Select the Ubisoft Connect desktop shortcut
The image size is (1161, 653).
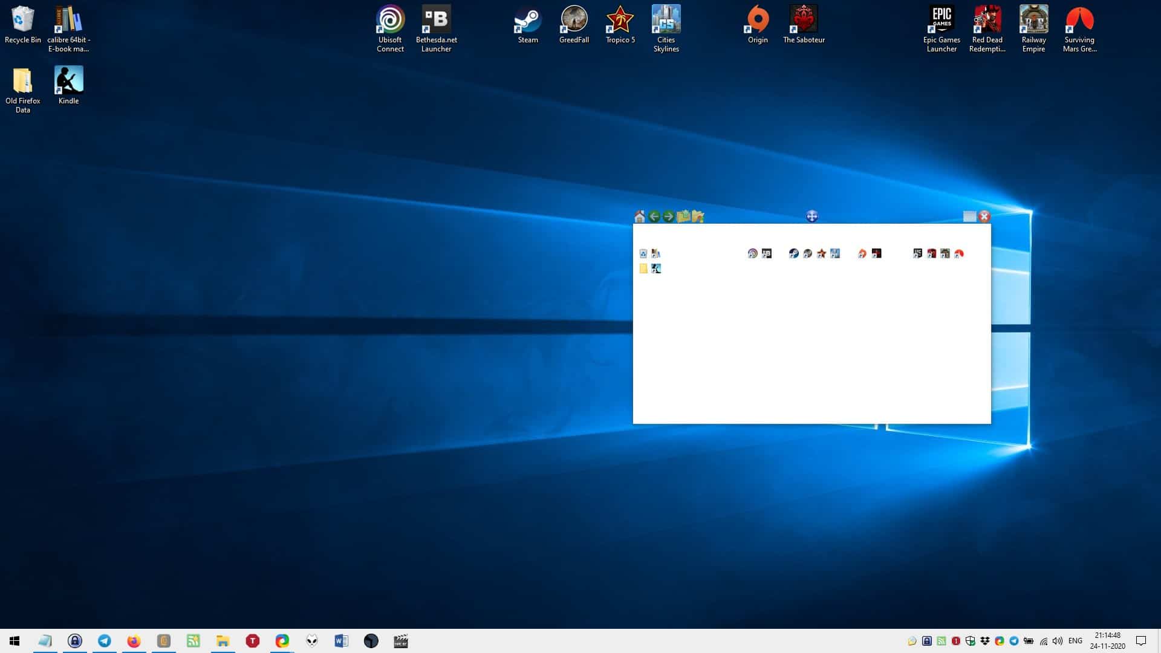[390, 28]
